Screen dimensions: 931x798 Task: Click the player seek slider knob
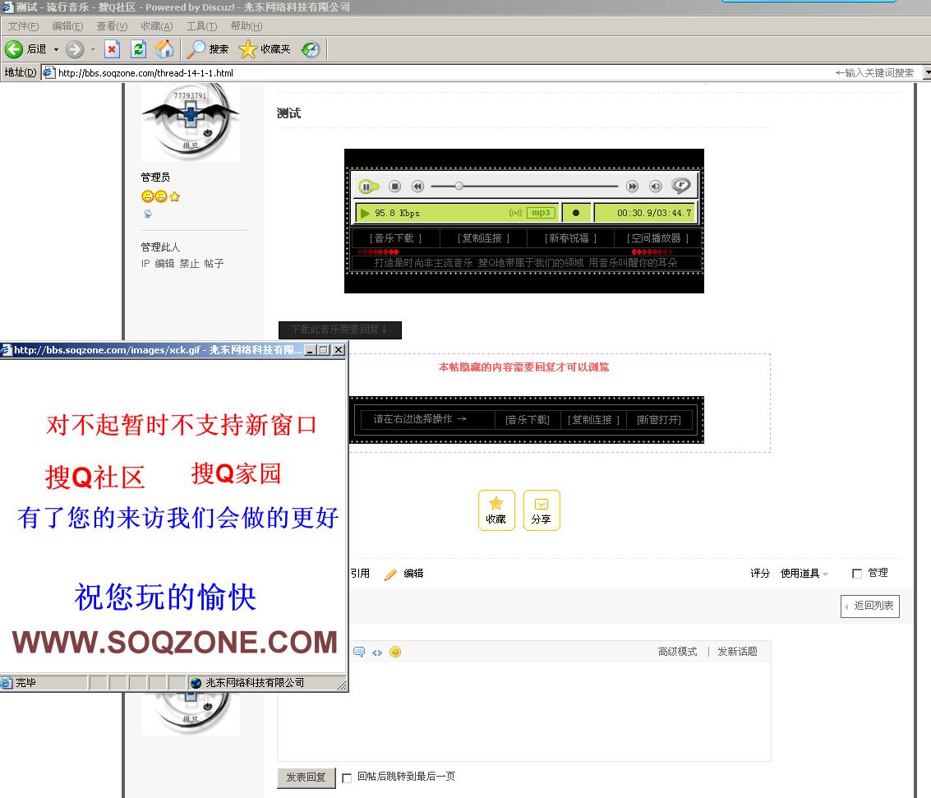(x=459, y=187)
